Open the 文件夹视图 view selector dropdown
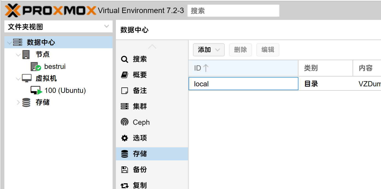The height and width of the screenshot is (189, 381). coord(58,27)
